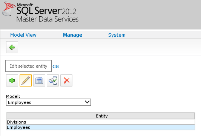Open the Manage menu

point(73,35)
